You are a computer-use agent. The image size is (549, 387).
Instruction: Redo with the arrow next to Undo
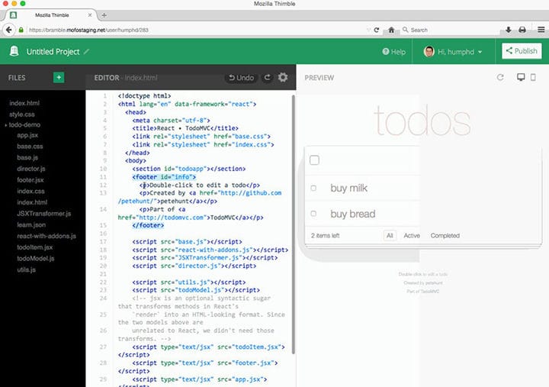pos(267,77)
